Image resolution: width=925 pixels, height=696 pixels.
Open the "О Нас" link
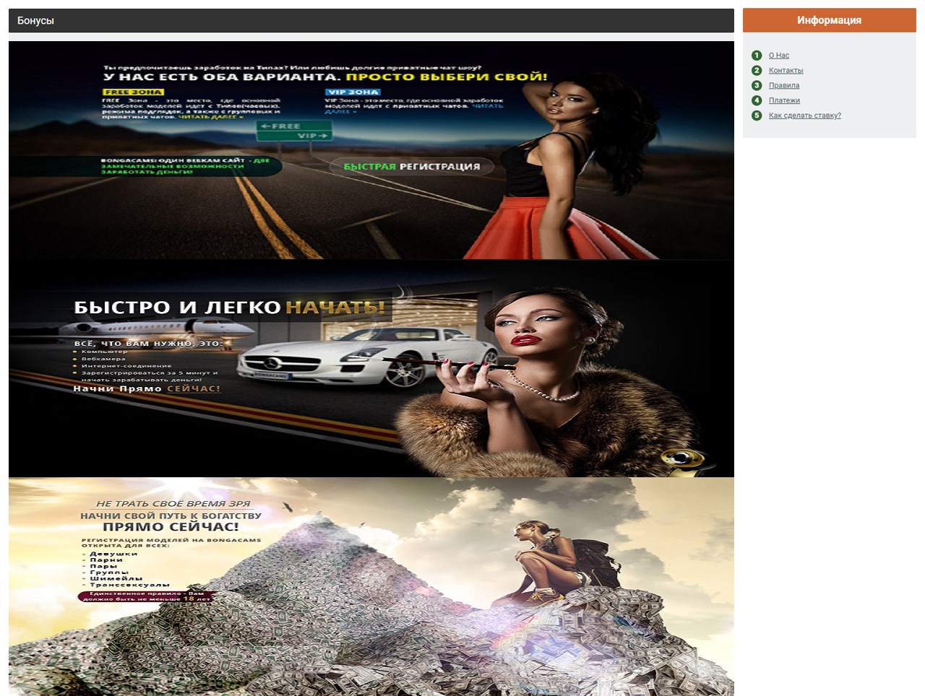pyautogui.click(x=778, y=56)
